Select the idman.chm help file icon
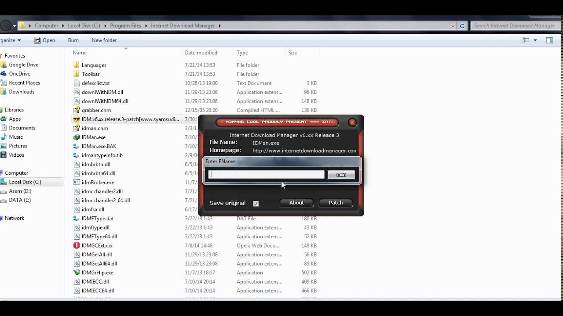The height and width of the screenshot is (316, 563). tap(77, 128)
